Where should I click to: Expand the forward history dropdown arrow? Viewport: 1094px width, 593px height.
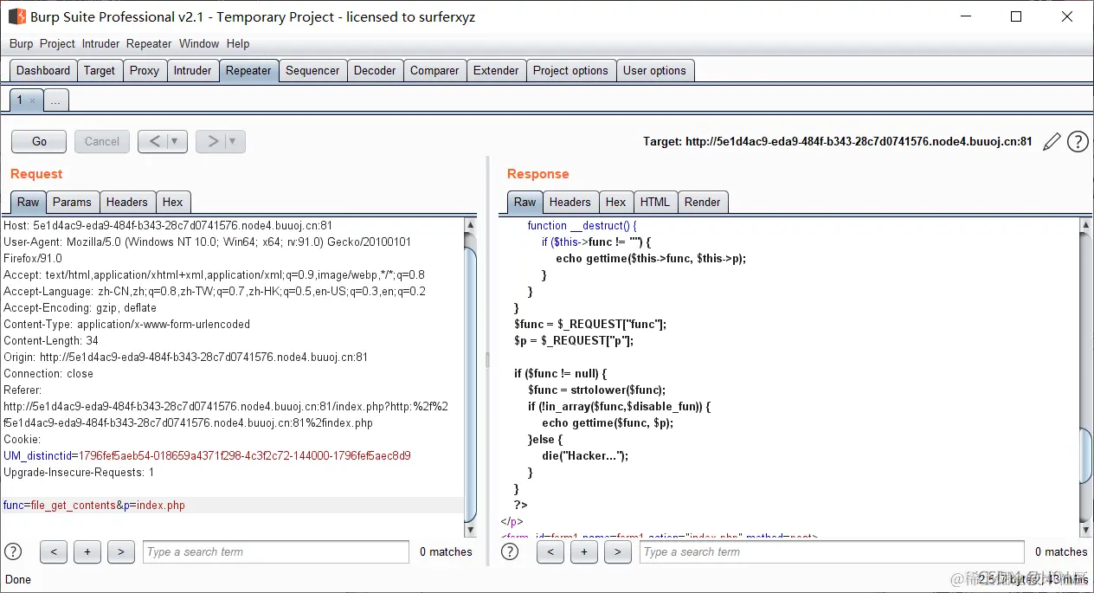click(x=235, y=141)
